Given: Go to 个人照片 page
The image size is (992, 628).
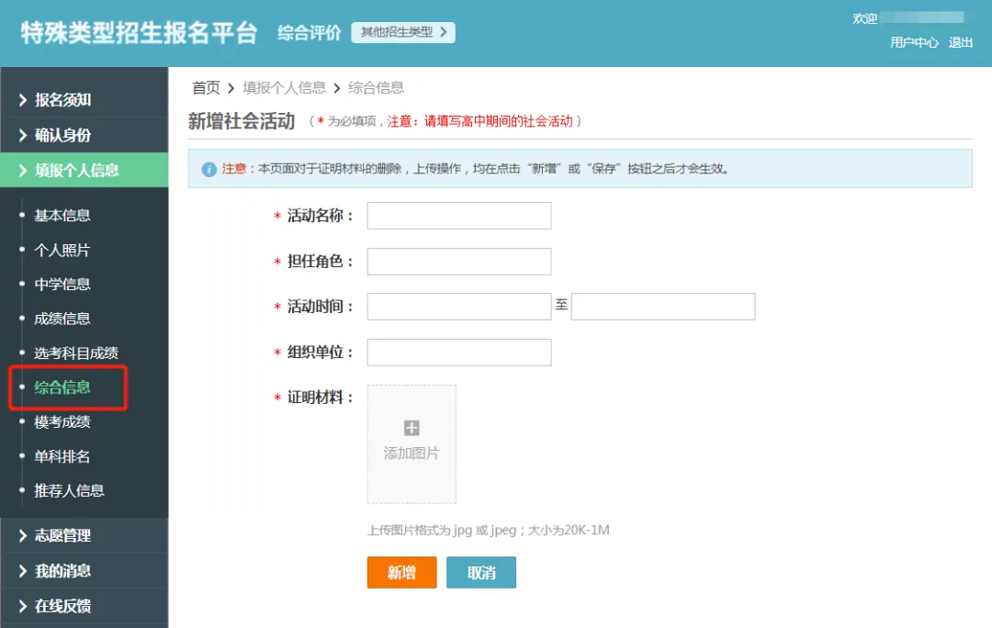Looking at the screenshot, I should click(x=62, y=250).
